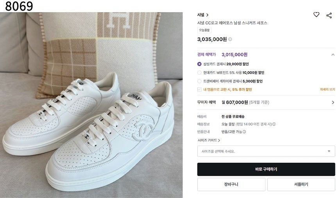Add item with 장바구니 button
This screenshot has width=336, height=198.
[x=231, y=184]
